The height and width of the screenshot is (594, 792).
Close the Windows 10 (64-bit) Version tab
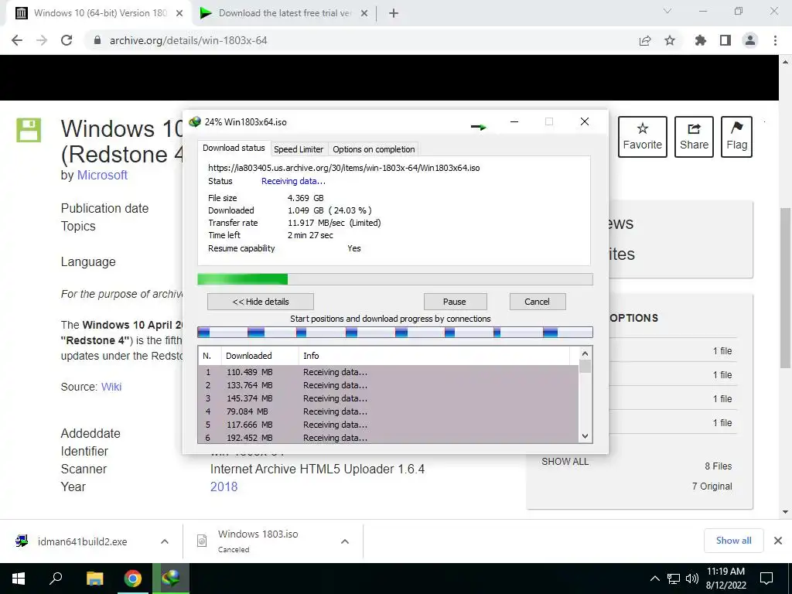click(x=179, y=13)
